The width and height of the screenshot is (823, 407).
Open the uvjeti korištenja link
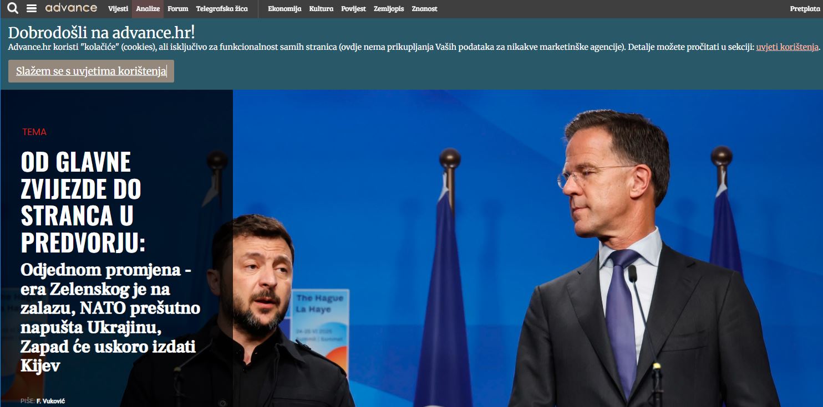pyautogui.click(x=788, y=47)
